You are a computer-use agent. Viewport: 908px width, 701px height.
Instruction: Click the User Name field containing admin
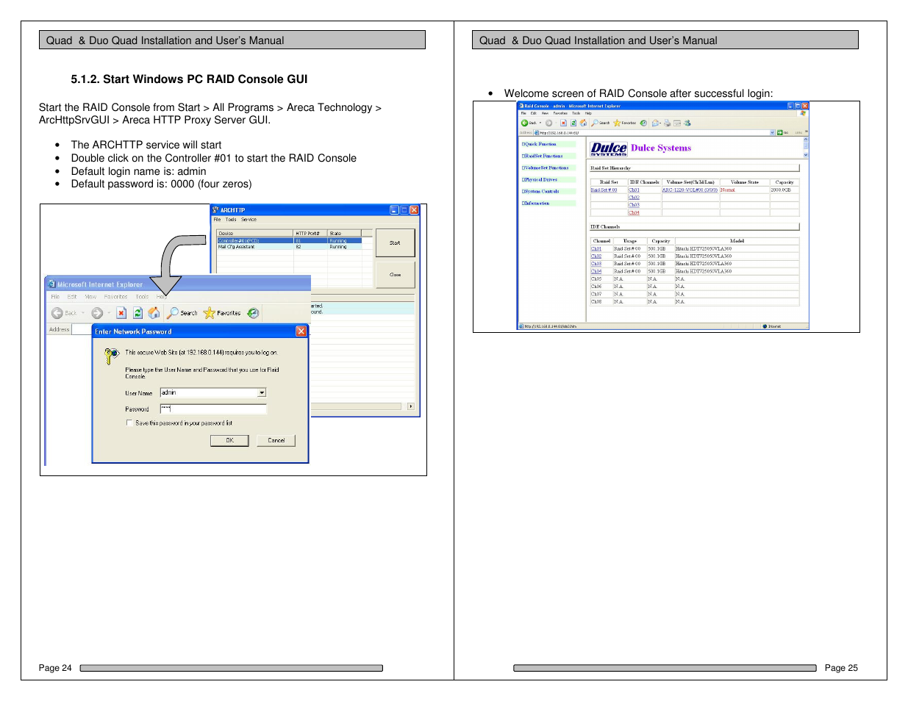point(213,393)
